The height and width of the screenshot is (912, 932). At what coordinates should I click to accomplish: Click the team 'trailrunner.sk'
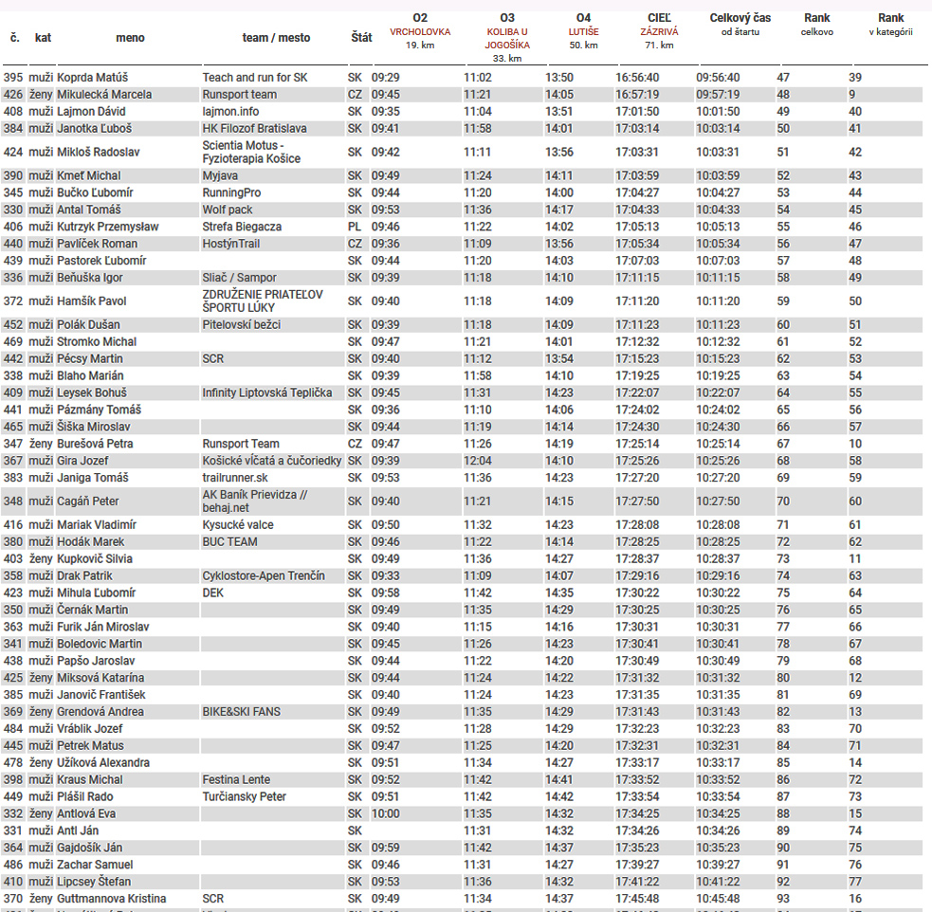tap(235, 478)
